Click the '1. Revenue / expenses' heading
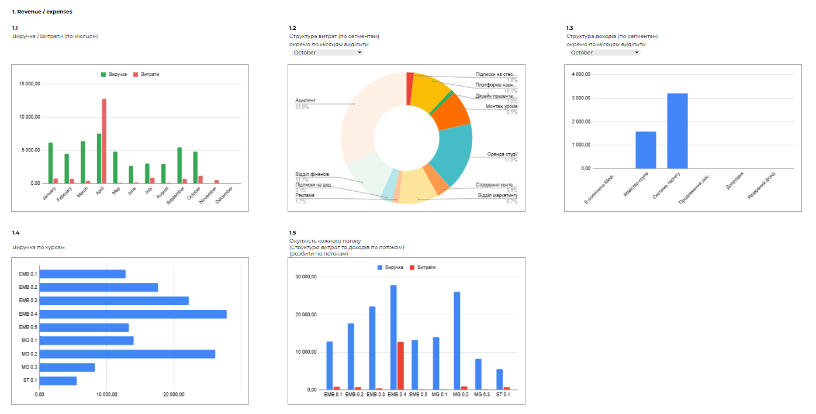The width and height of the screenshot is (816, 414). (43, 12)
